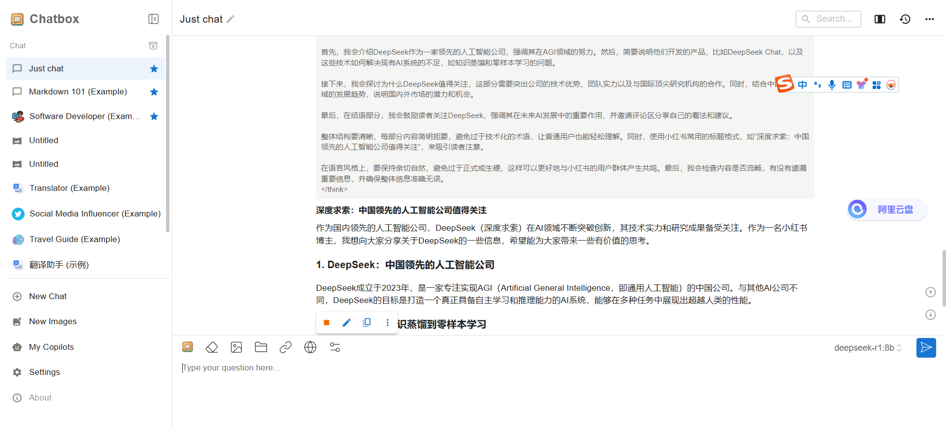Open the Translator (Example) chat

coord(85,188)
